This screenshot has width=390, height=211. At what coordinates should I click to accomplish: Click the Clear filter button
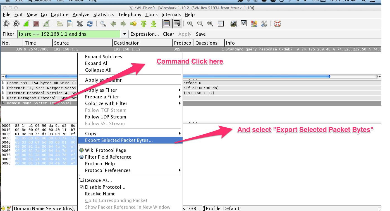pyautogui.click(x=168, y=34)
